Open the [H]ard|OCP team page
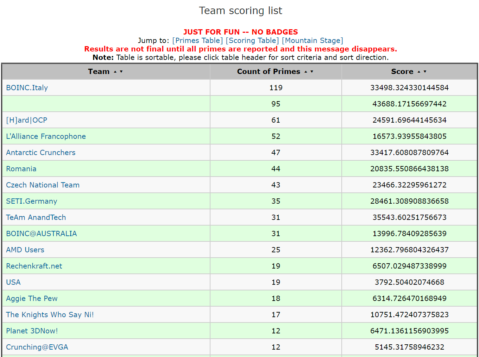This screenshot has width=479, height=357. [27, 120]
